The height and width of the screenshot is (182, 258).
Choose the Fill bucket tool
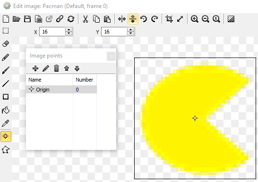click(6, 110)
